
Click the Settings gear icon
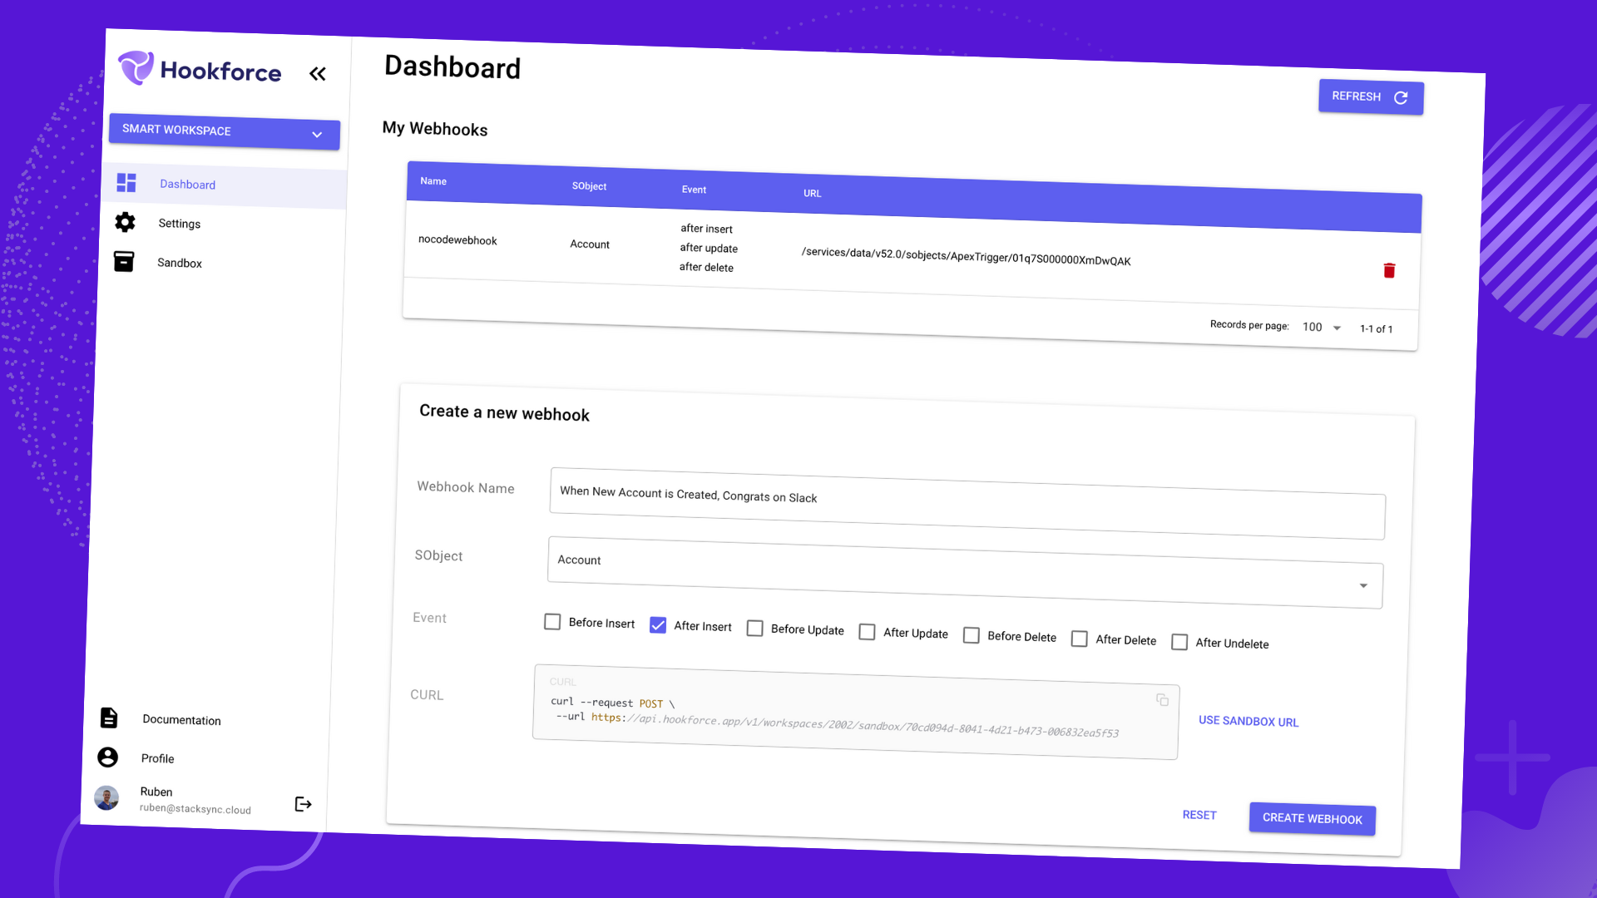(x=125, y=222)
